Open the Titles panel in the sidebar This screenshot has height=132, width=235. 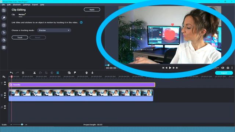[x=4, y=33]
